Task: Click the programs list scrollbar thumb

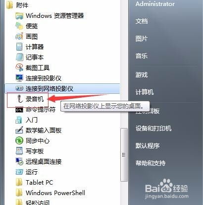Action: pyautogui.click(x=124, y=155)
